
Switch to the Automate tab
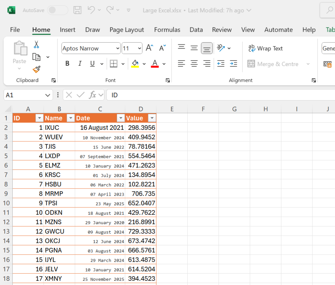click(x=278, y=30)
